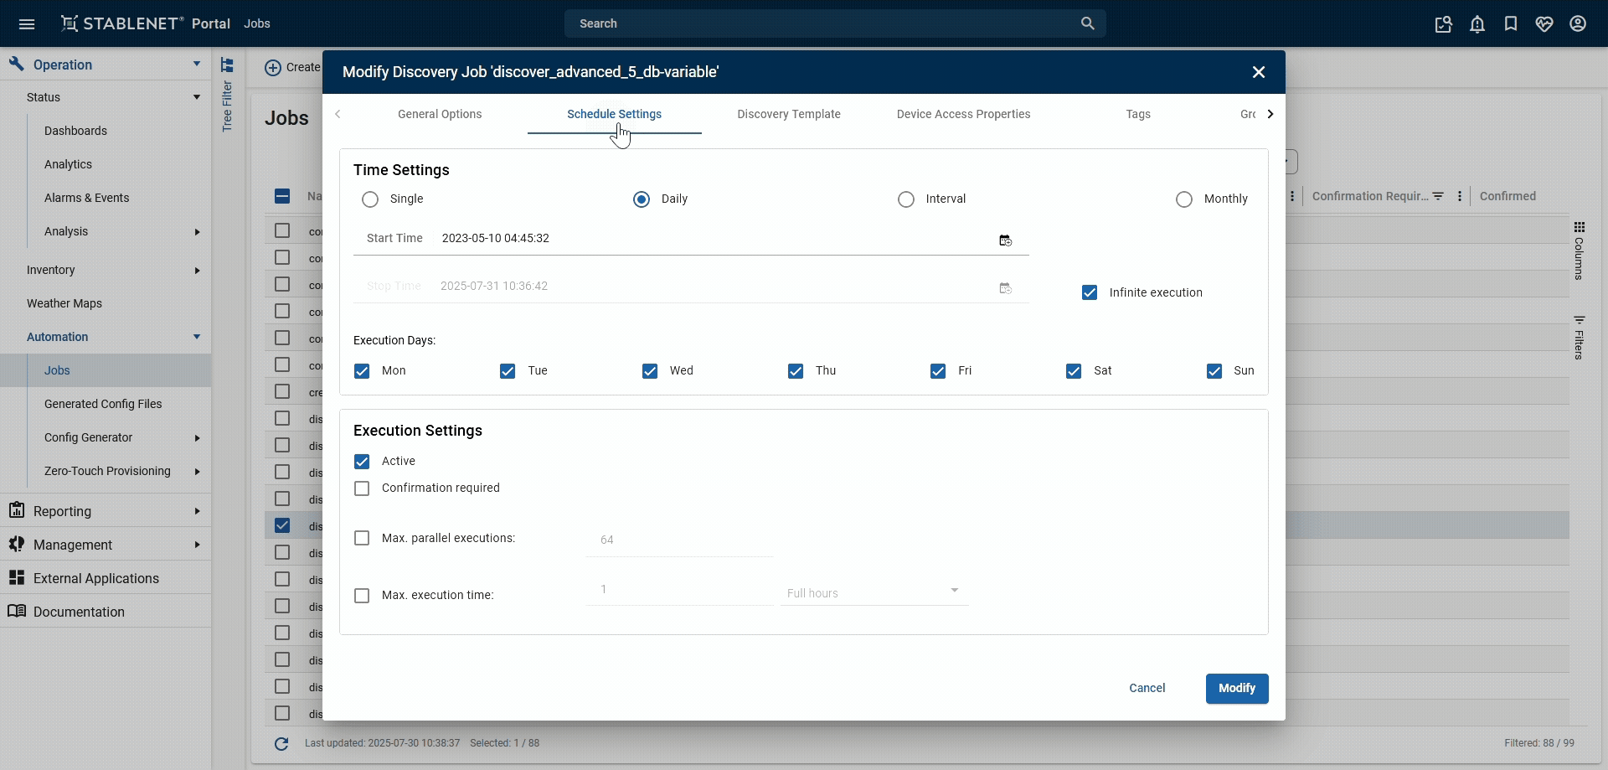Close the Modify Discovery Job dialog
This screenshot has width=1608, height=770.
[1258, 72]
